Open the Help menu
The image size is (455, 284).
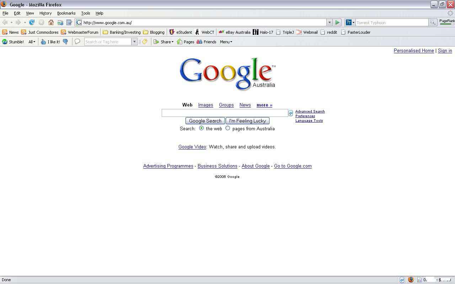(x=100, y=13)
